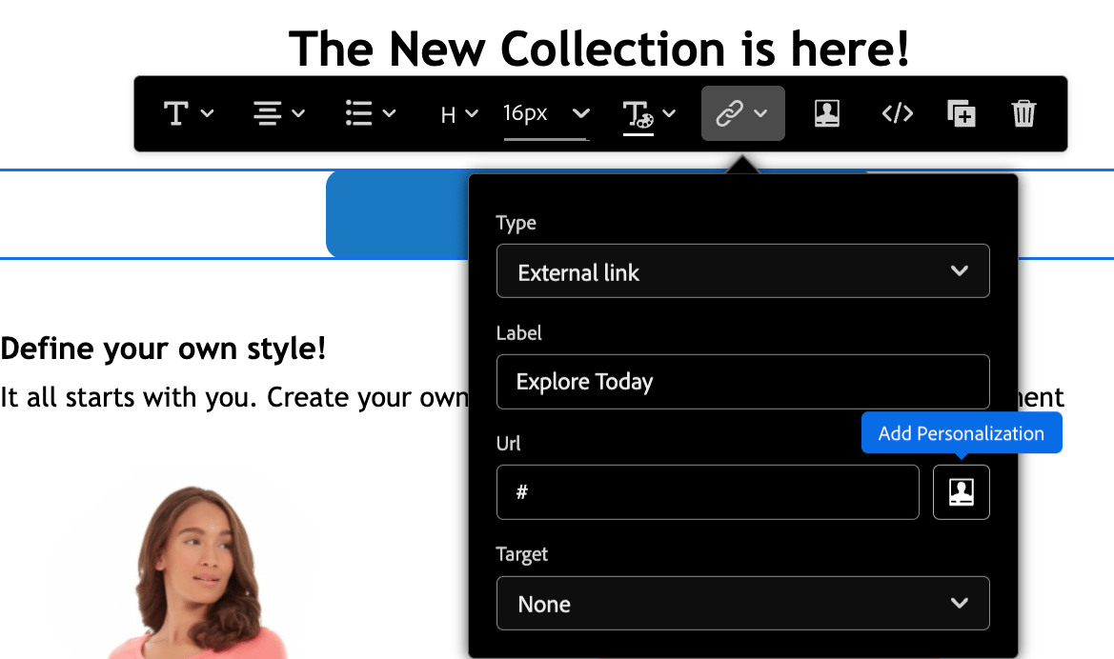Click the trash icon to delete
Image resolution: width=1114 pixels, height=659 pixels.
1023,113
